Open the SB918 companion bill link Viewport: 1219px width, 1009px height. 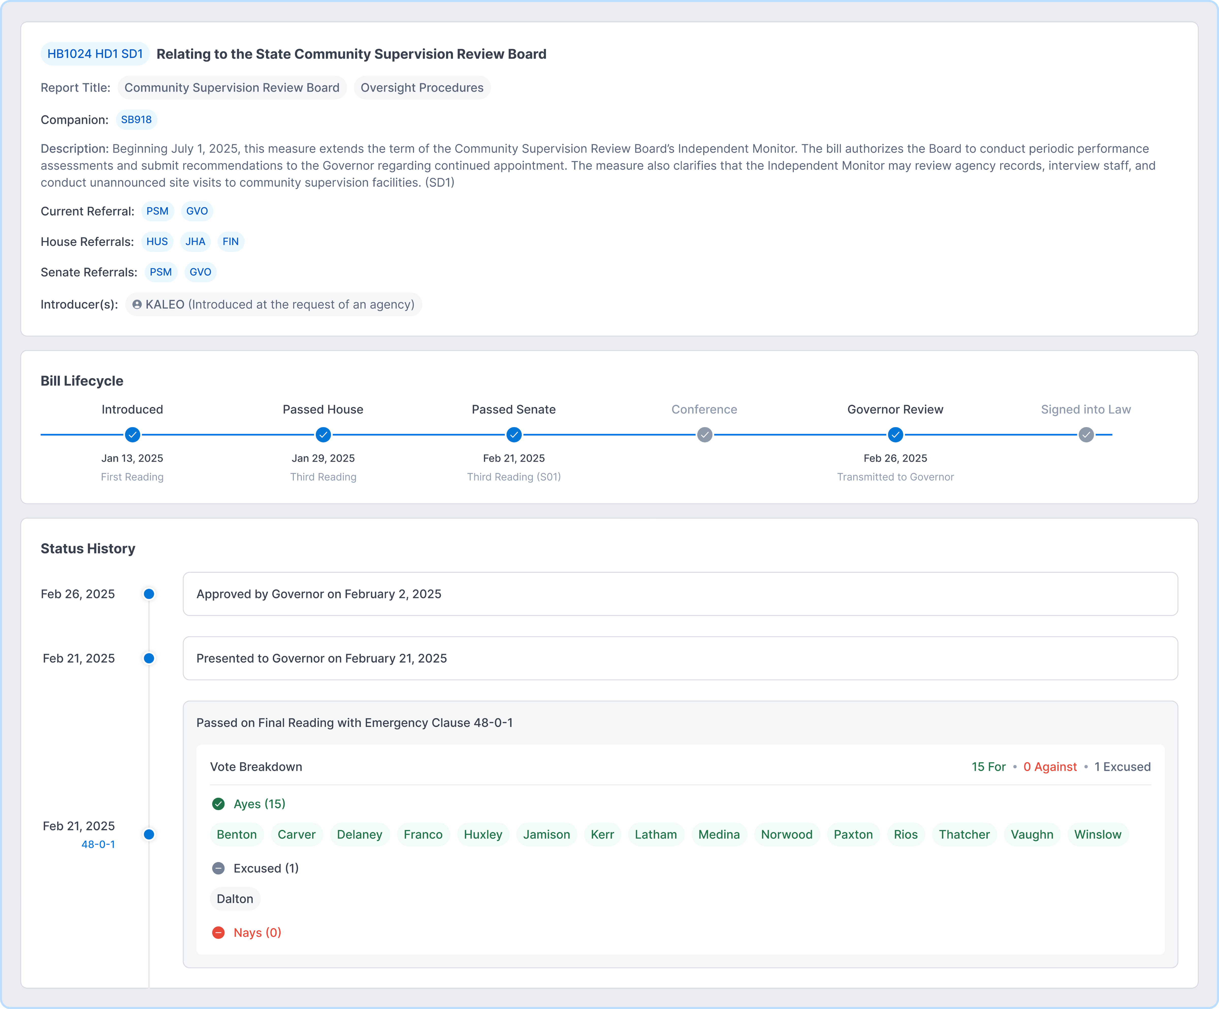tap(136, 120)
